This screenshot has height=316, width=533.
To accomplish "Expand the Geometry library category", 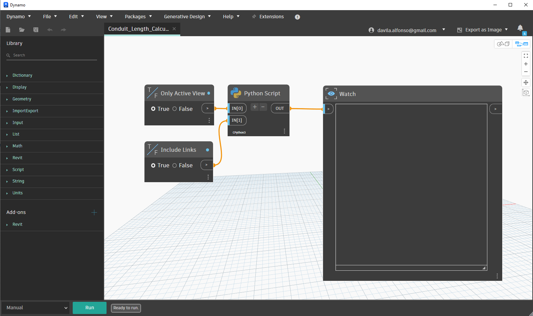I will pos(22,99).
